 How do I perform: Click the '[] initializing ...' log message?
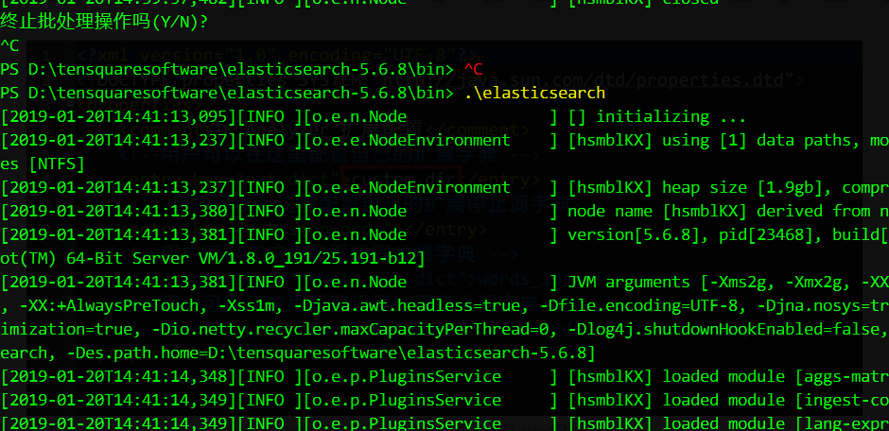[657, 116]
